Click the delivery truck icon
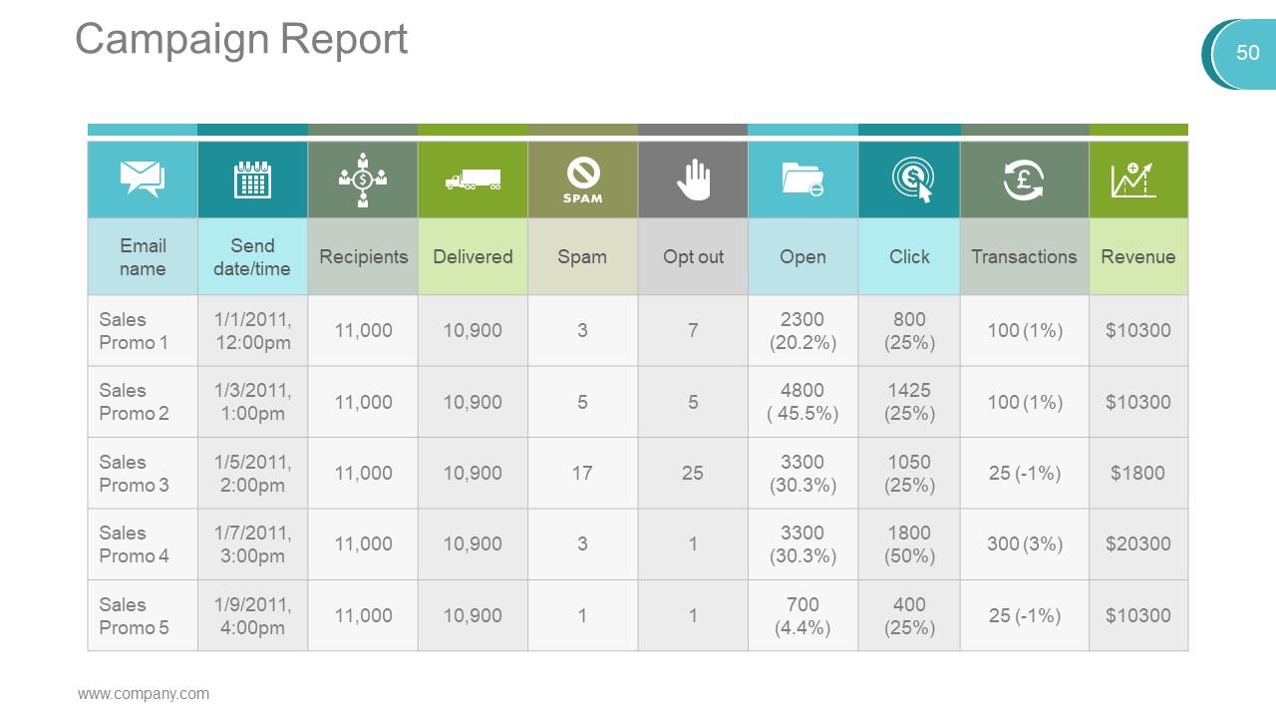 coord(473,180)
